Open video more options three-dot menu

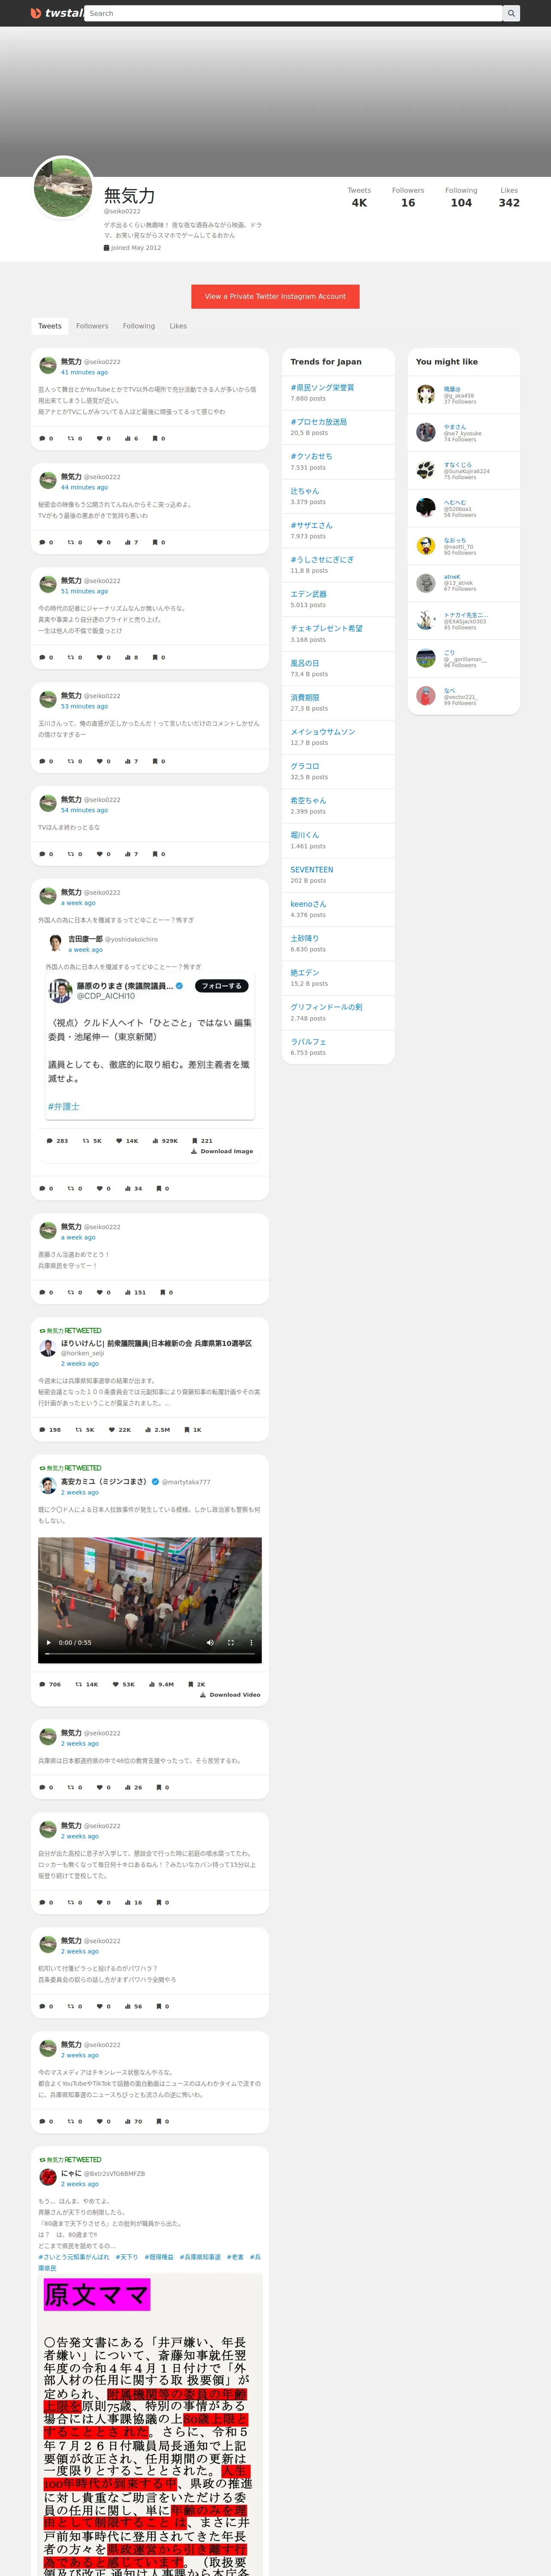(x=251, y=1642)
